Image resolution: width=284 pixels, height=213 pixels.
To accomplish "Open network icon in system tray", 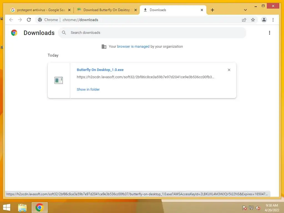I will tap(251, 207).
